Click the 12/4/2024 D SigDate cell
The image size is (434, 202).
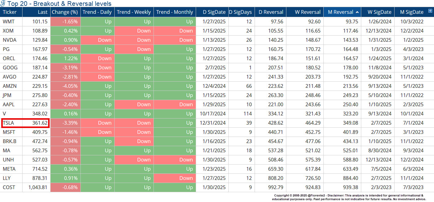(x=212, y=86)
